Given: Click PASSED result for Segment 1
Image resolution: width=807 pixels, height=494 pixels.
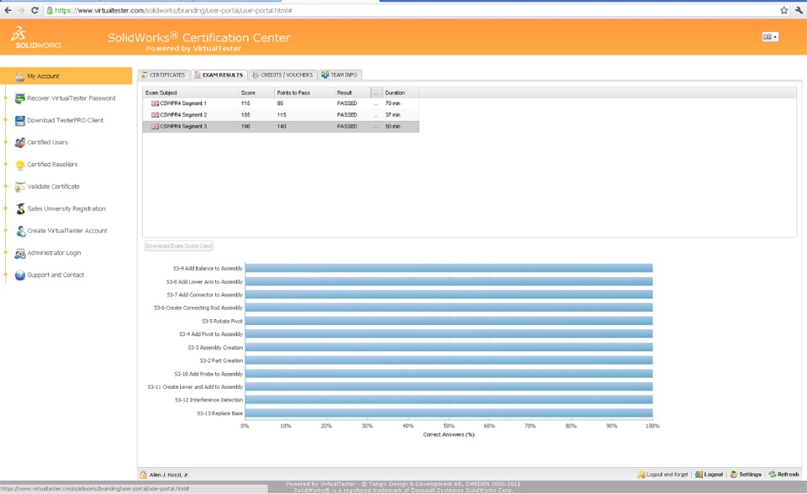Looking at the screenshot, I should [347, 103].
